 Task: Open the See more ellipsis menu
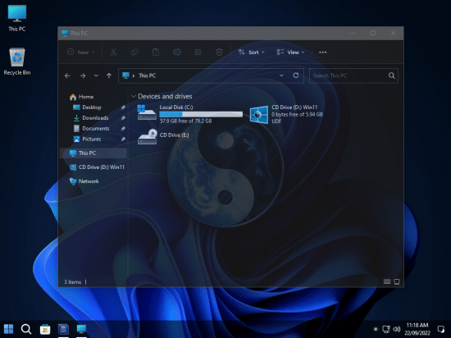pyautogui.click(x=323, y=52)
